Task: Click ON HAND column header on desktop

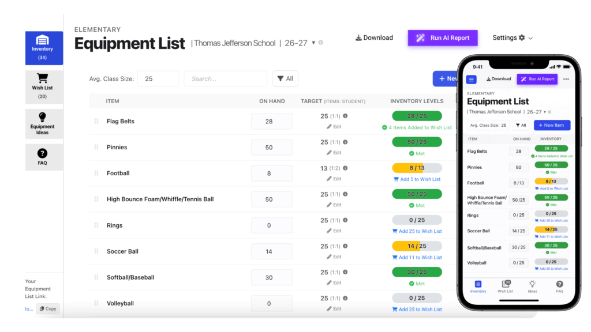Action: tap(272, 101)
